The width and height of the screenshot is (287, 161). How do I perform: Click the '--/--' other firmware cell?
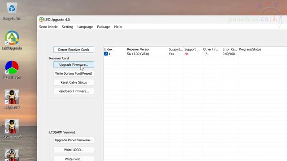(206, 54)
